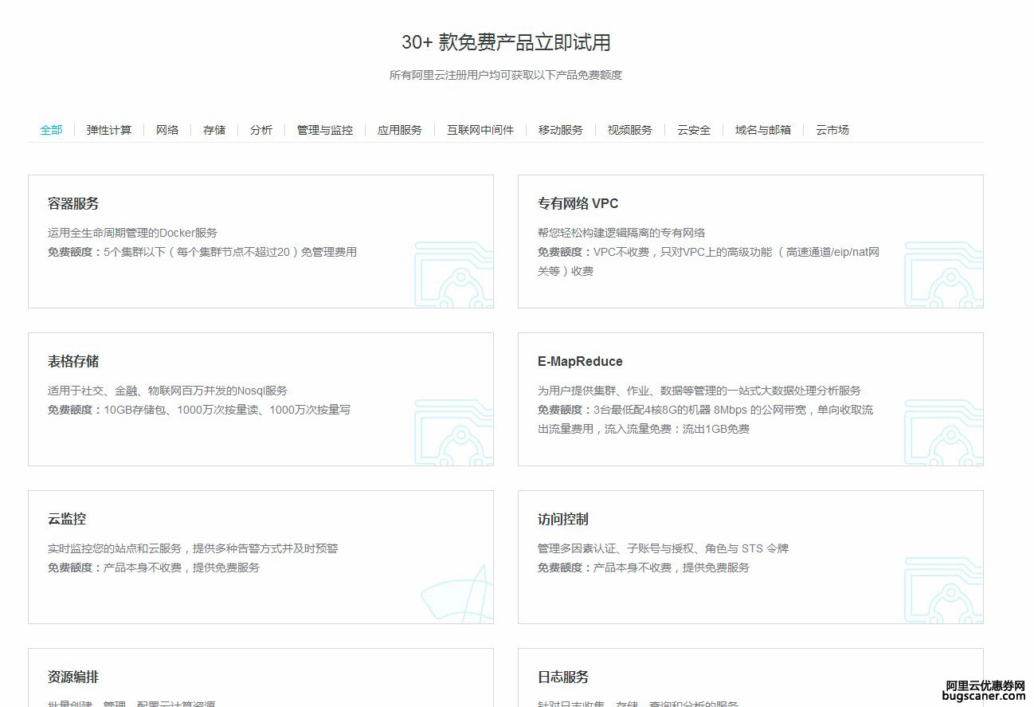Click the heading 30+ 款免费产品立即试用

(x=506, y=42)
